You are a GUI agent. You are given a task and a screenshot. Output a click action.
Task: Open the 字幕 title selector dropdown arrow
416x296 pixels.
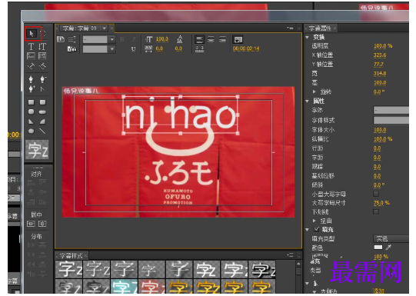tap(105, 28)
